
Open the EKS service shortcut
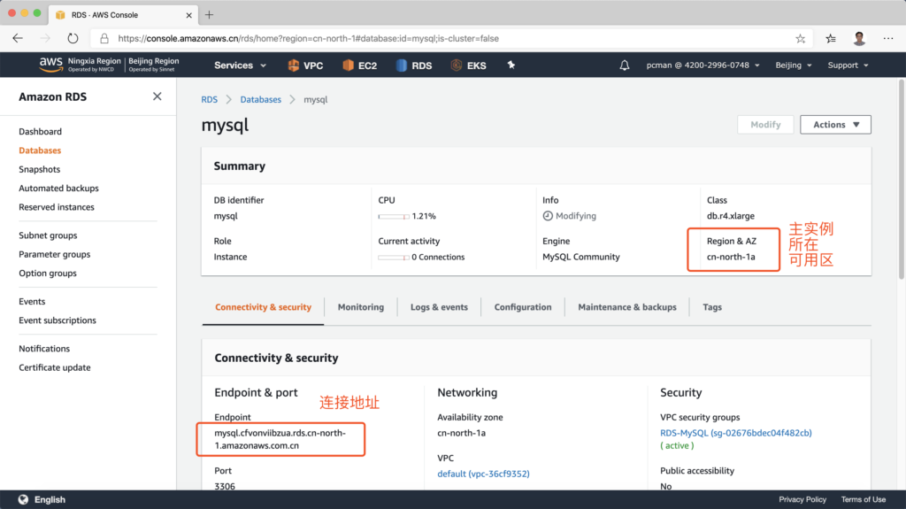click(x=457, y=66)
